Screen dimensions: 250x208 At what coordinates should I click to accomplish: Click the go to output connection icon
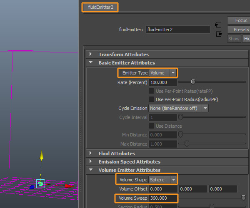click(219, 34)
